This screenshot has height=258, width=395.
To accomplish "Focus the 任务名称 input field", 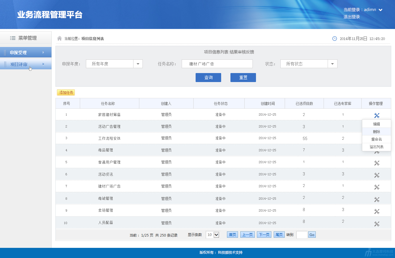I will point(217,64).
